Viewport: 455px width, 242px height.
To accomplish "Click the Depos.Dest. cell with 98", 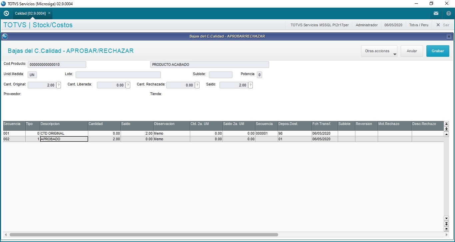I will 295,133.
